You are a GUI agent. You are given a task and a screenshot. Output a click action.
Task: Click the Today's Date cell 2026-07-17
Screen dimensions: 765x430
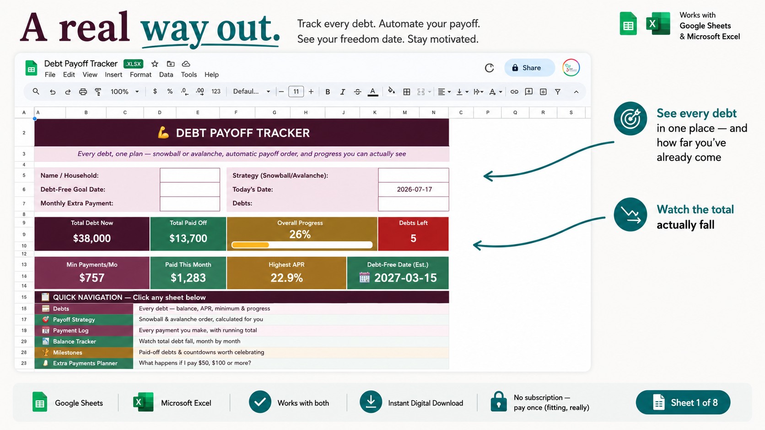pyautogui.click(x=414, y=189)
